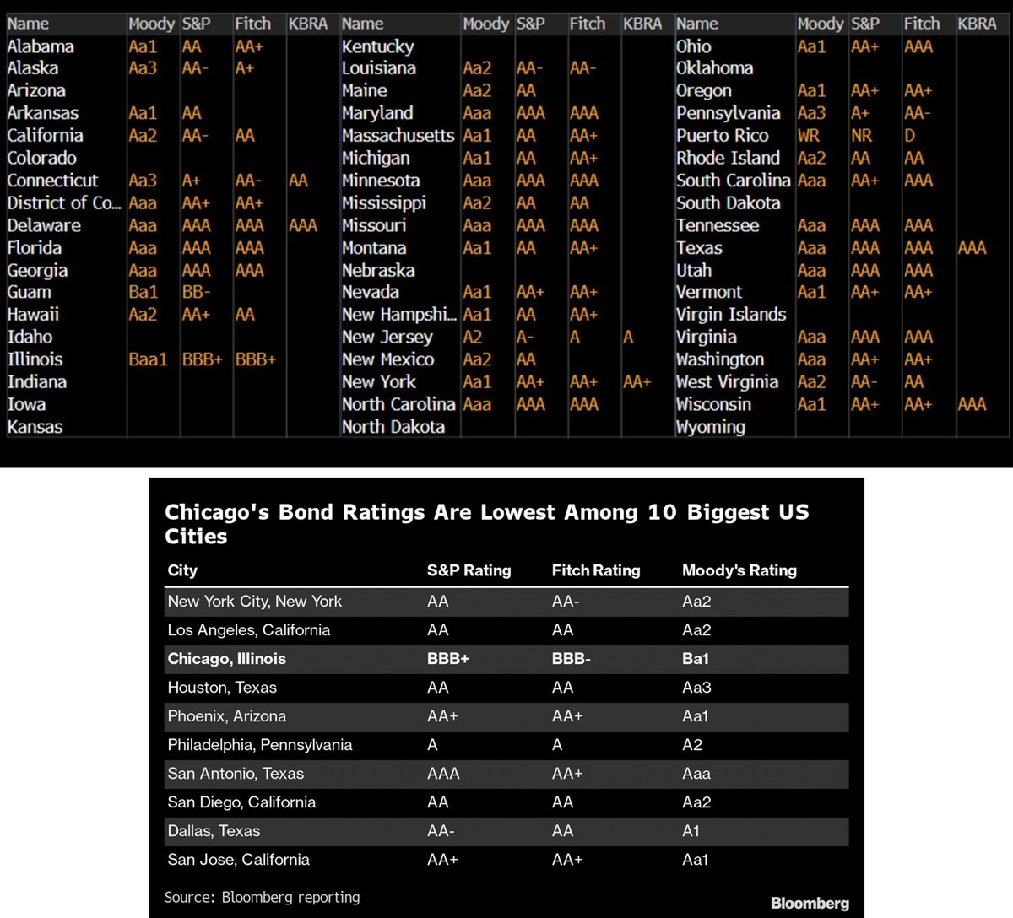This screenshot has width=1013, height=918.
Task: Click the Maryland state name
Action: point(377,113)
